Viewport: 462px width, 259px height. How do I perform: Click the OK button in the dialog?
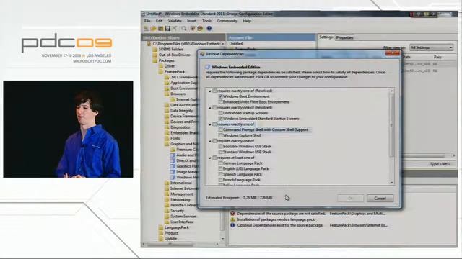tap(350, 199)
